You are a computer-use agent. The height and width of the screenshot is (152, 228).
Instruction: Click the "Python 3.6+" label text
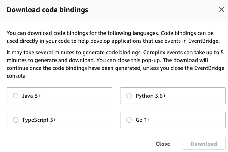point(150,96)
